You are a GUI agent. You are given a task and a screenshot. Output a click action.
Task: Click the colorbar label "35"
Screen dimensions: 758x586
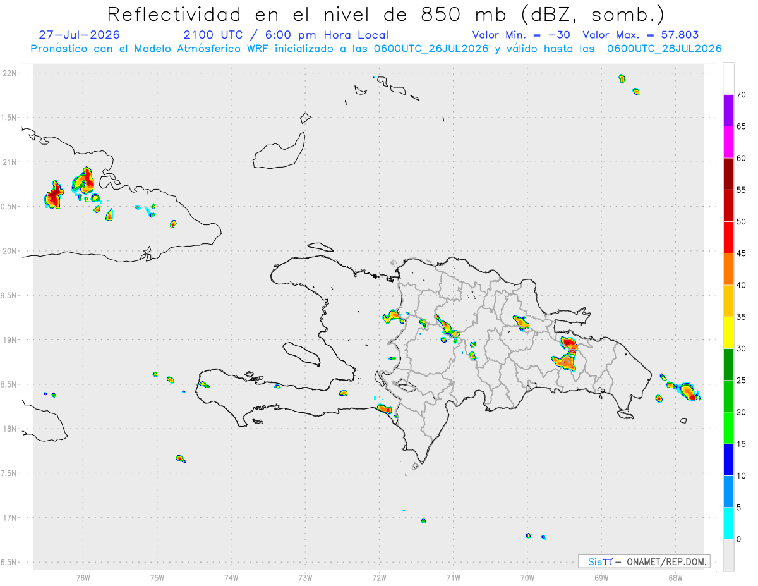click(x=741, y=317)
